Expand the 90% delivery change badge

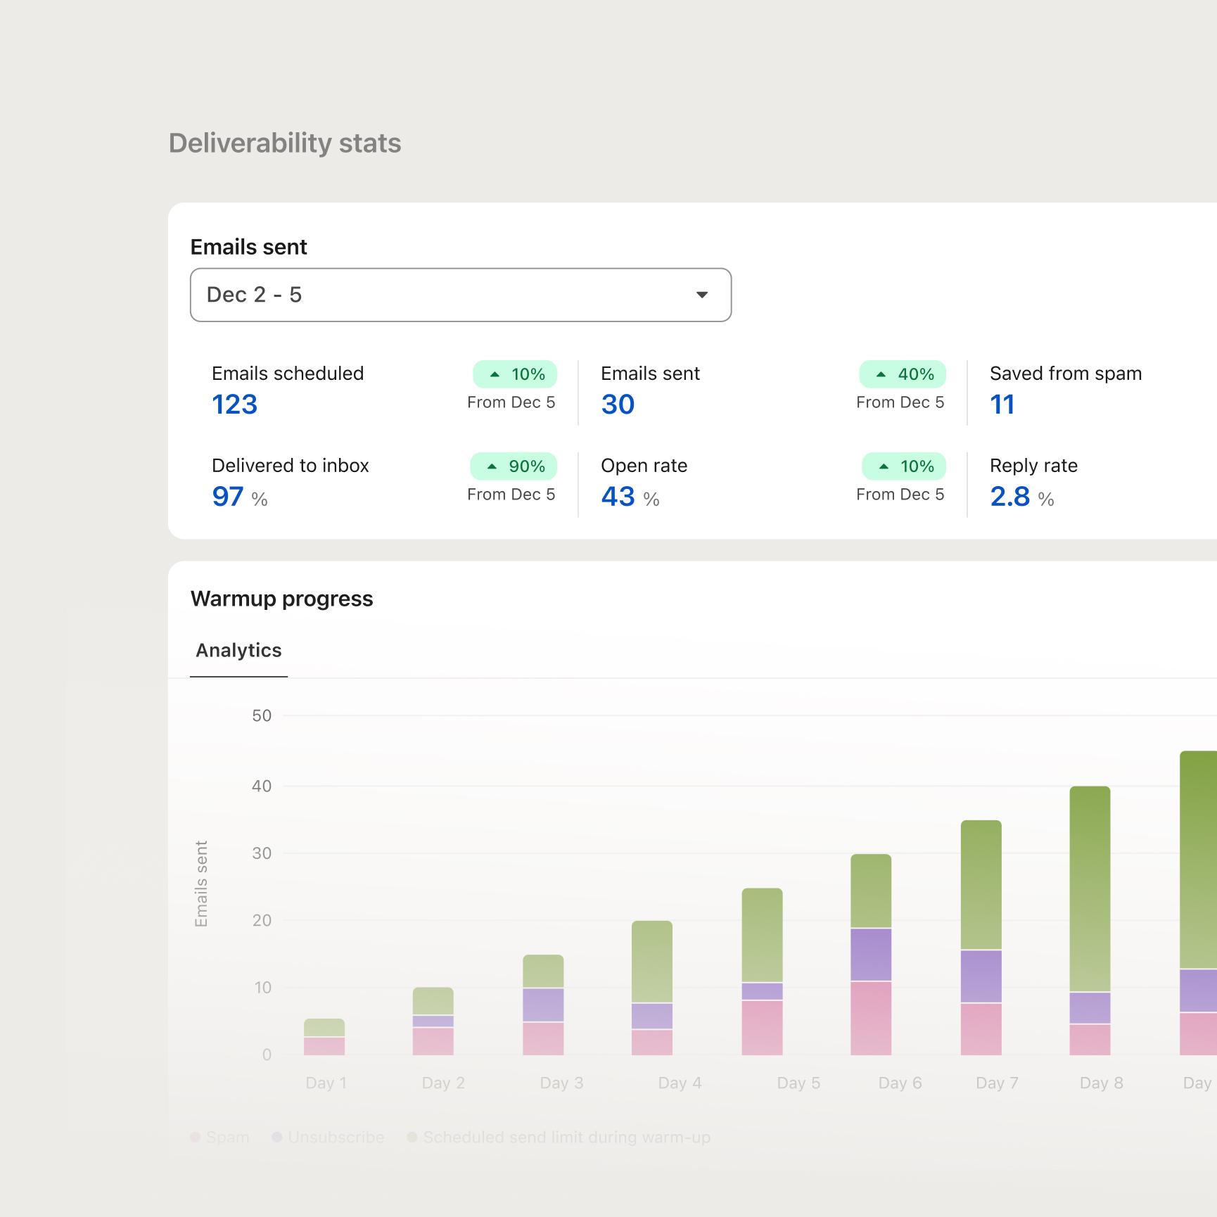[513, 466]
